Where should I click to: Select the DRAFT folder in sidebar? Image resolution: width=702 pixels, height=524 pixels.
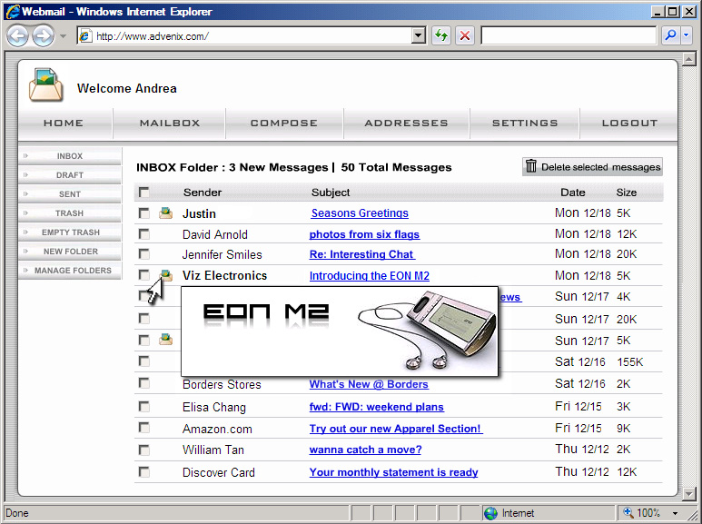(x=70, y=175)
